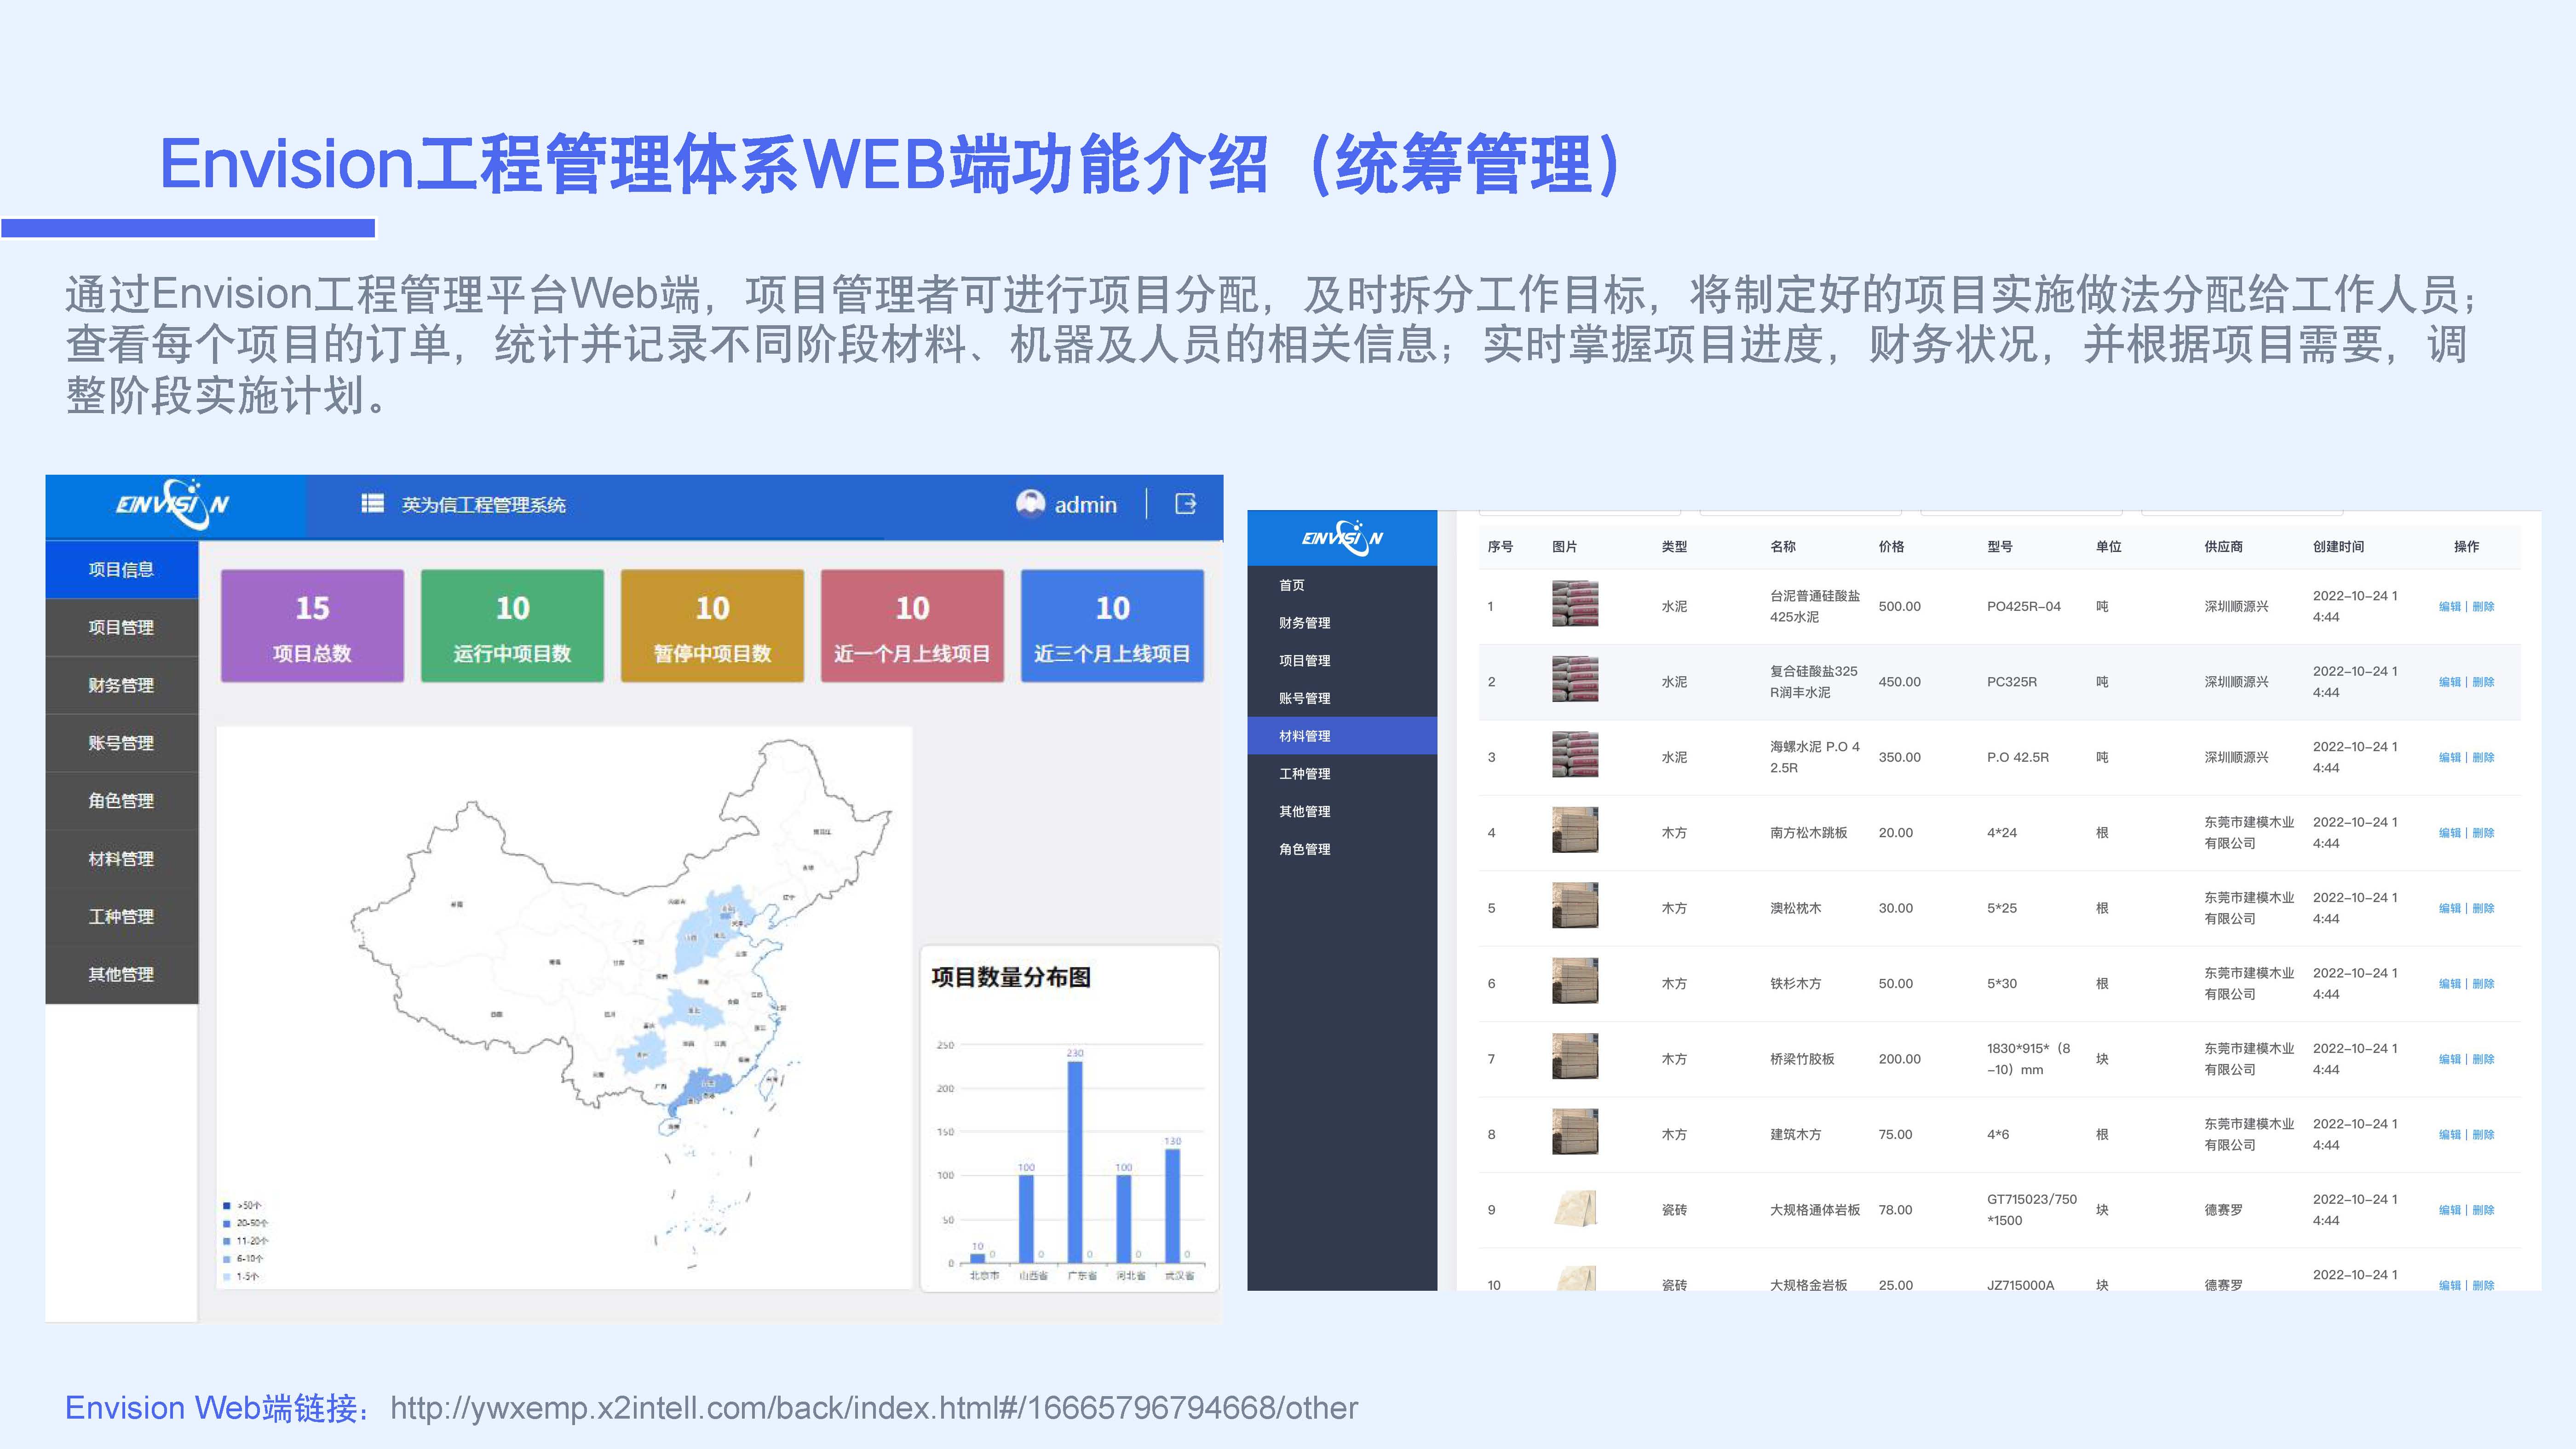Click the 20-50个 legend swatch
The height and width of the screenshot is (1449, 2576).
[227, 1223]
